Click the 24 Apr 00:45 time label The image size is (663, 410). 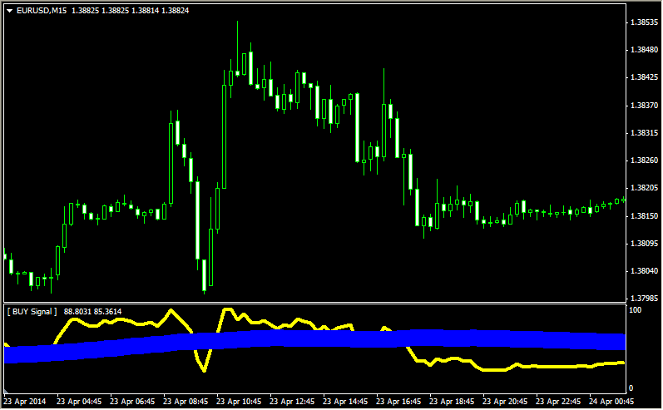(x=611, y=402)
